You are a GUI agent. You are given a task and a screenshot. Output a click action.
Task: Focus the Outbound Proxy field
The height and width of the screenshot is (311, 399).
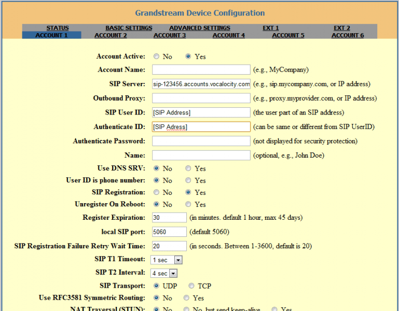click(201, 98)
